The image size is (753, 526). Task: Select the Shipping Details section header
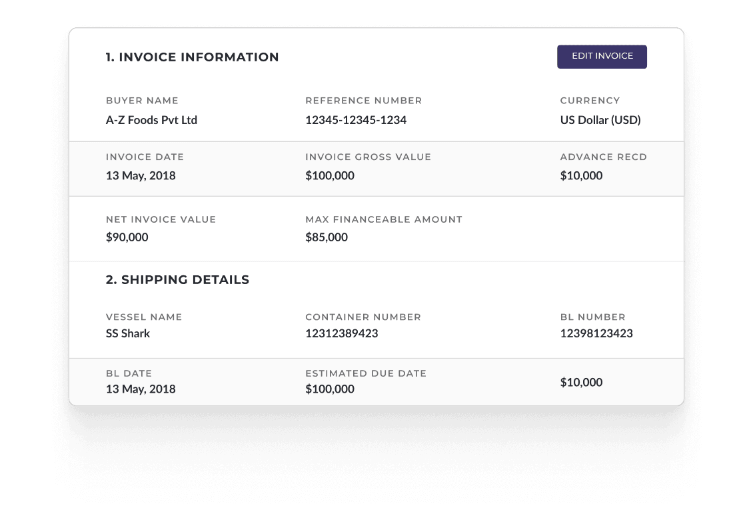177,280
